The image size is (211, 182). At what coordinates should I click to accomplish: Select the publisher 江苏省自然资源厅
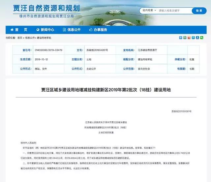pos(147,50)
